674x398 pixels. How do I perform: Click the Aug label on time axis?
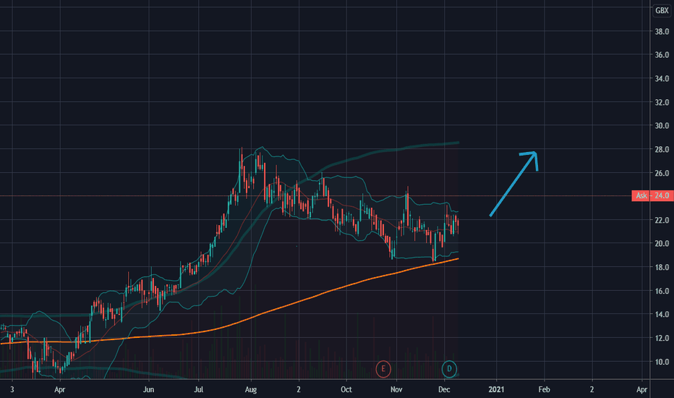pyautogui.click(x=251, y=389)
